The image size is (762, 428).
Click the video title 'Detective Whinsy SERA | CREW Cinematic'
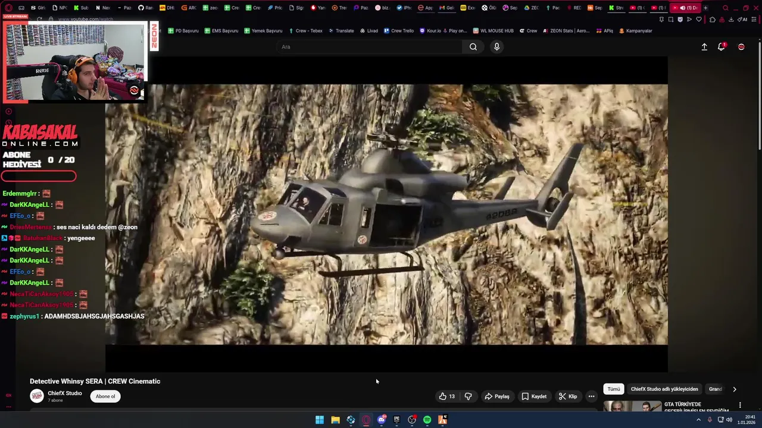[95, 382]
